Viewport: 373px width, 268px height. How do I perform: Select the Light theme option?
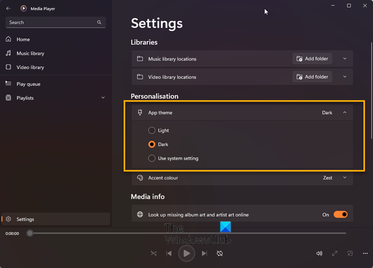pos(152,131)
